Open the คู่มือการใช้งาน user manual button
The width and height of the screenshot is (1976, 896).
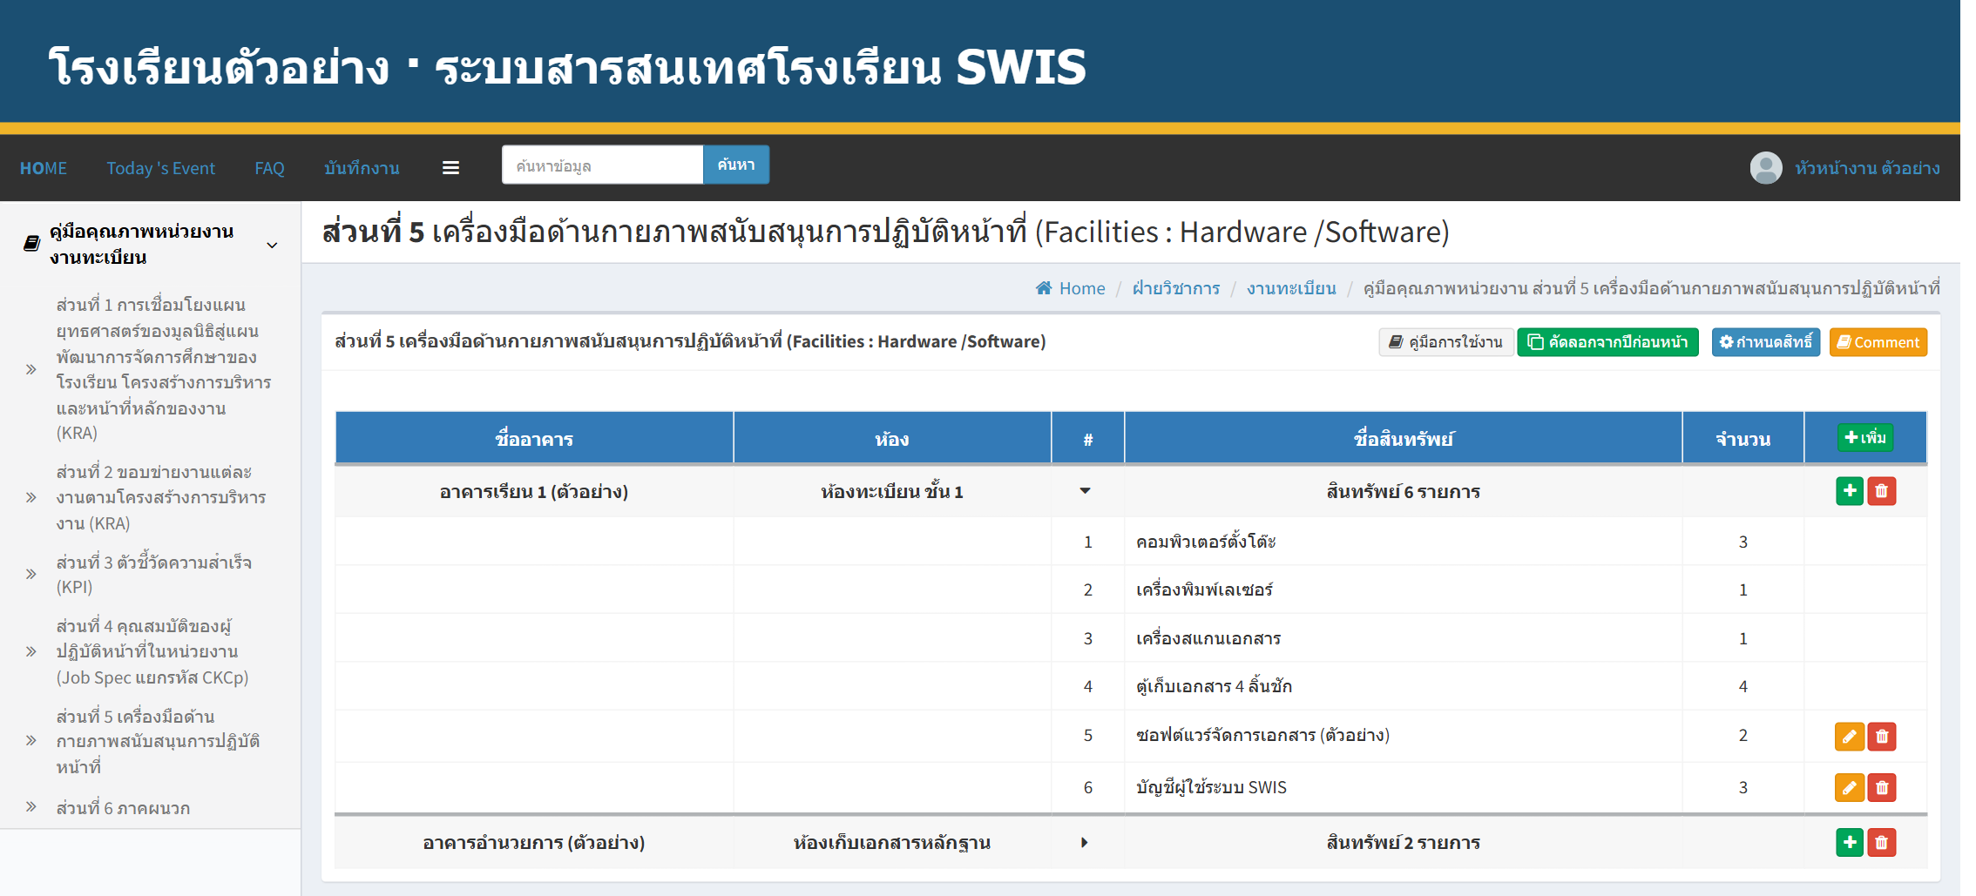tap(1445, 342)
